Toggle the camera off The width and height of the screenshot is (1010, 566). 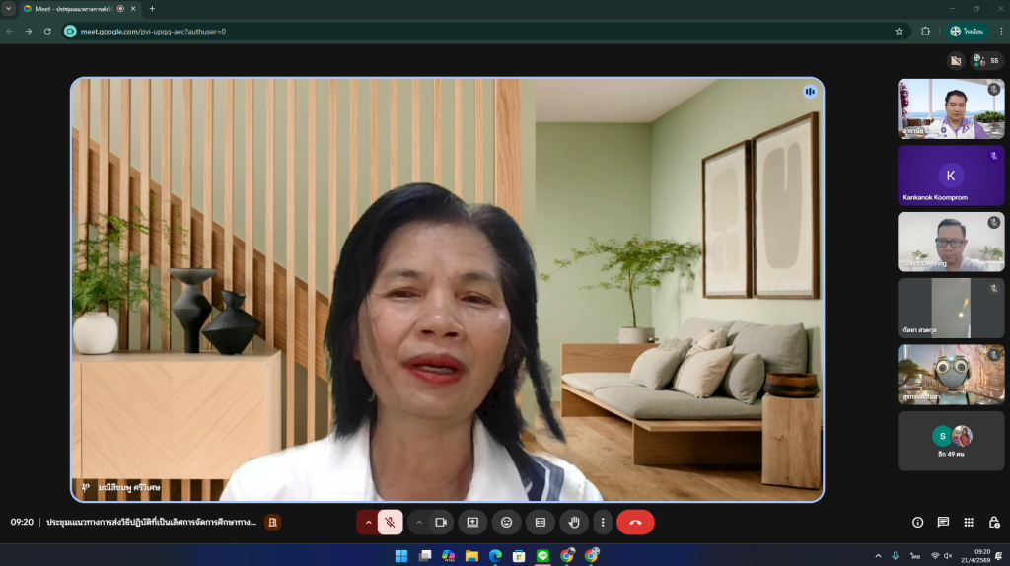point(441,522)
